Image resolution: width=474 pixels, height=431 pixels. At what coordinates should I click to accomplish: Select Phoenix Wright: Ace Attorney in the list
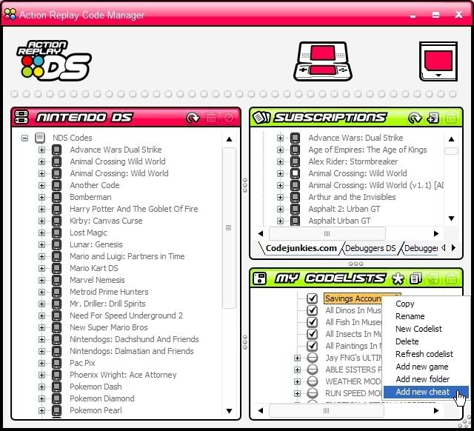[123, 375]
